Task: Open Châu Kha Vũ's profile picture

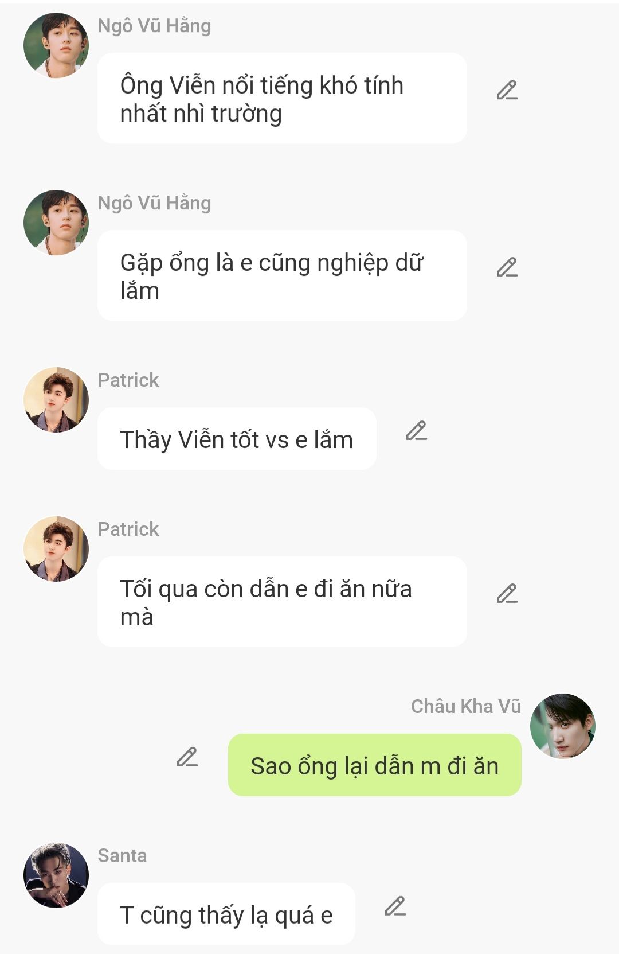Action: [x=563, y=726]
